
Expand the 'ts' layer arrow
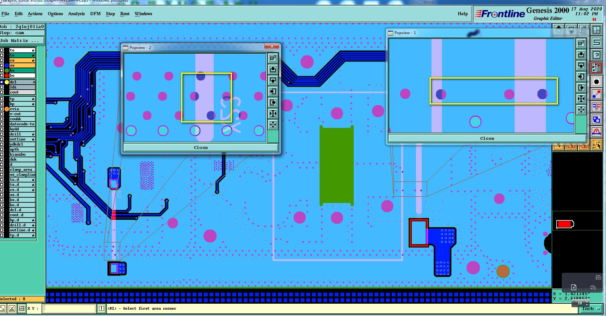pos(33,56)
